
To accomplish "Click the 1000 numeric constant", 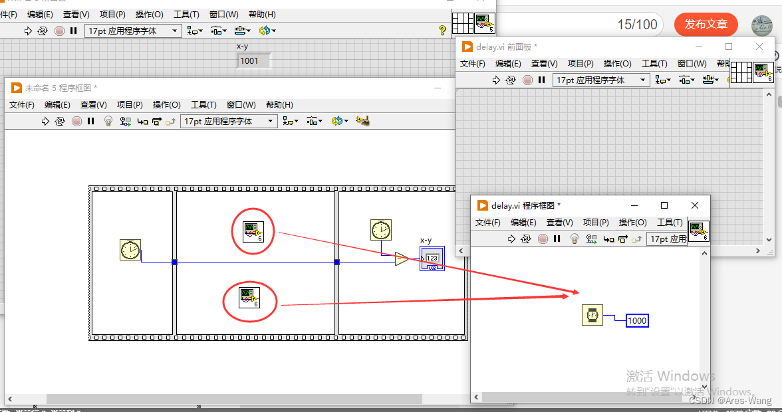I will 637,321.
